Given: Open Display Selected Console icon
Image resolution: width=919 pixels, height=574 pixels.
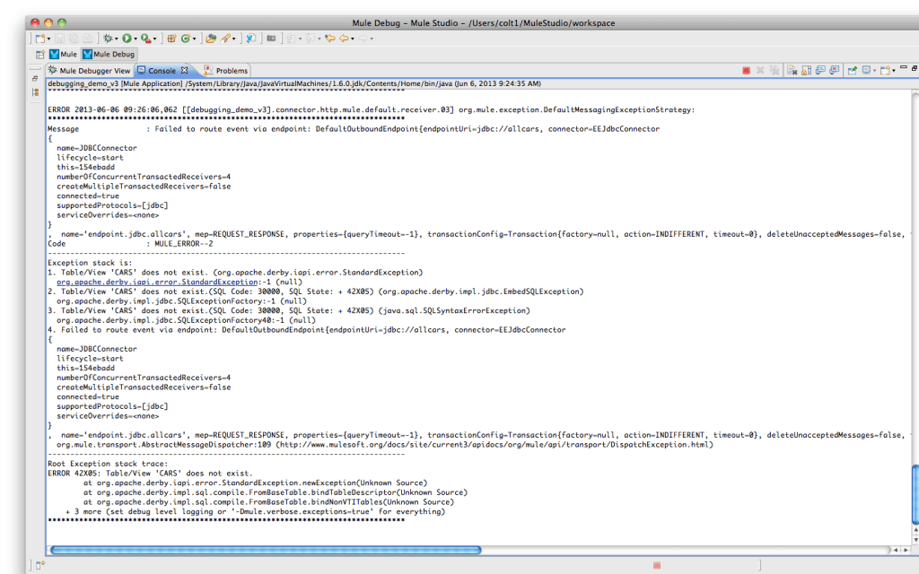Looking at the screenshot, I should [867, 72].
